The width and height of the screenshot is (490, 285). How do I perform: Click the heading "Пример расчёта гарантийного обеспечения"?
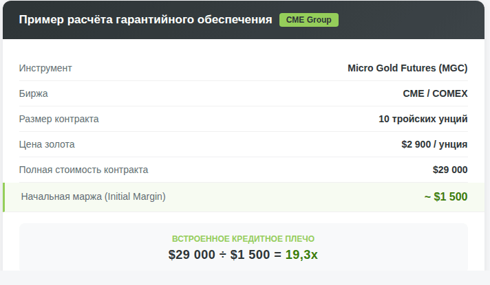145,20
